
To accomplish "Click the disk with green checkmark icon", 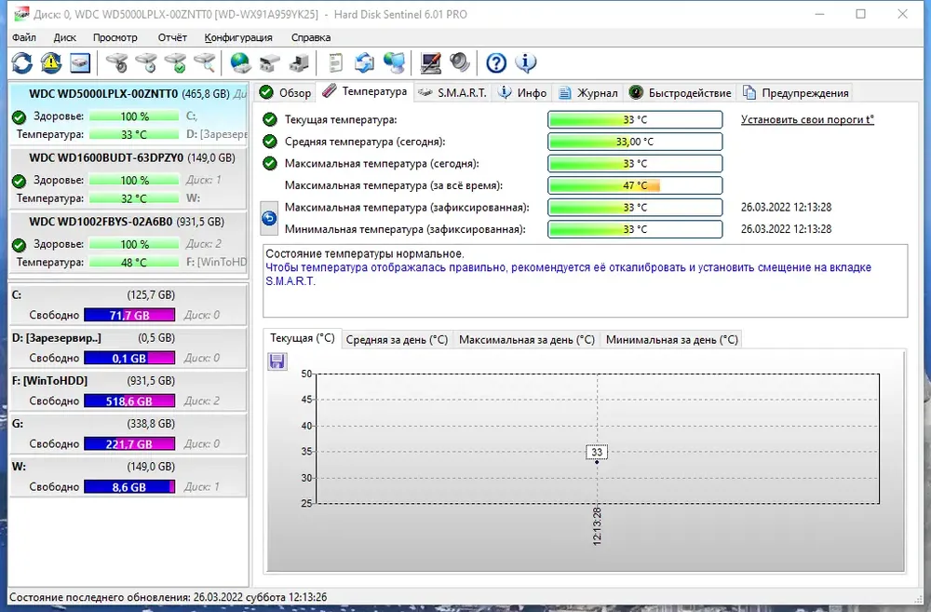I will (176, 62).
